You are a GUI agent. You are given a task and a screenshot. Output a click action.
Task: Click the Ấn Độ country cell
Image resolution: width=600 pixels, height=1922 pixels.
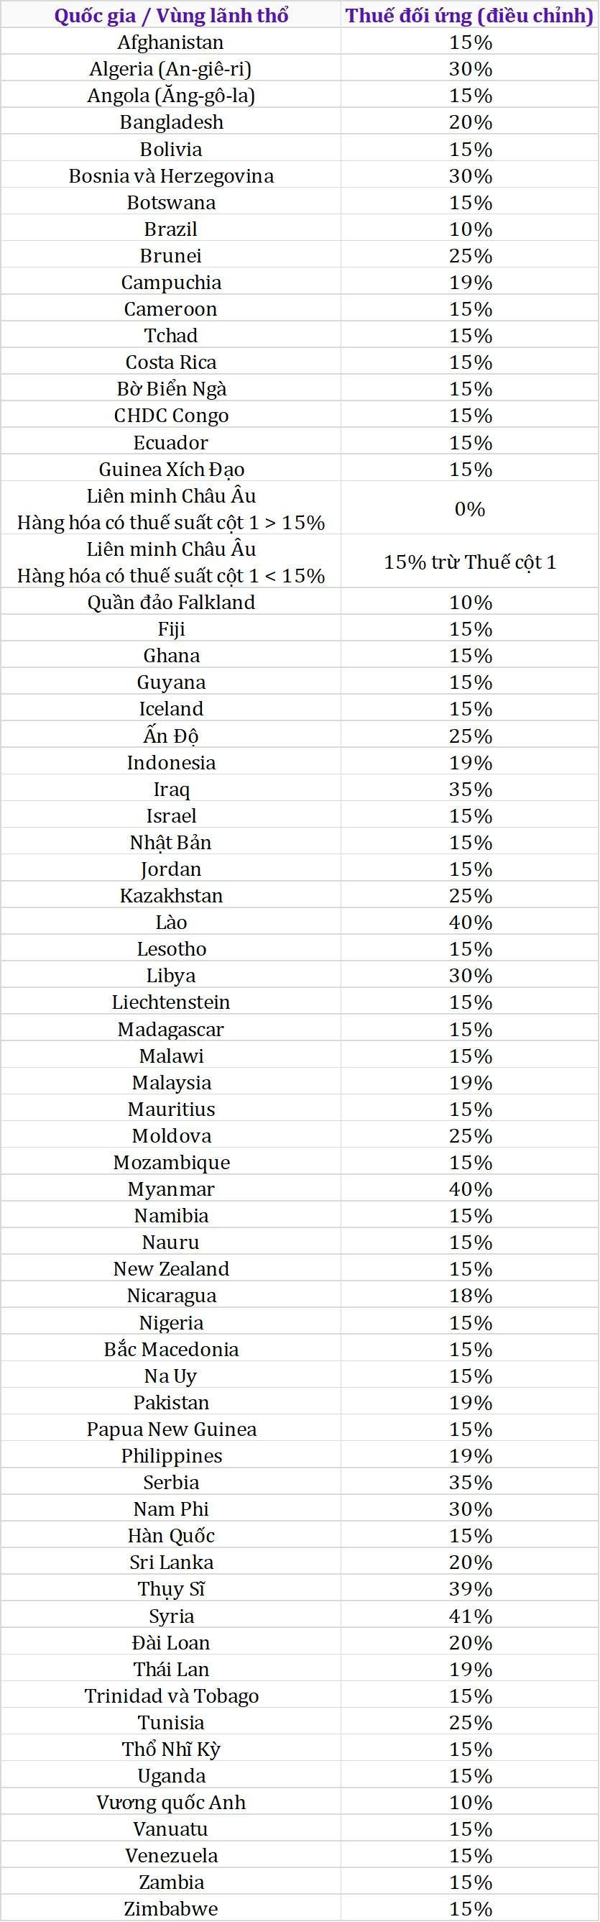tap(171, 735)
